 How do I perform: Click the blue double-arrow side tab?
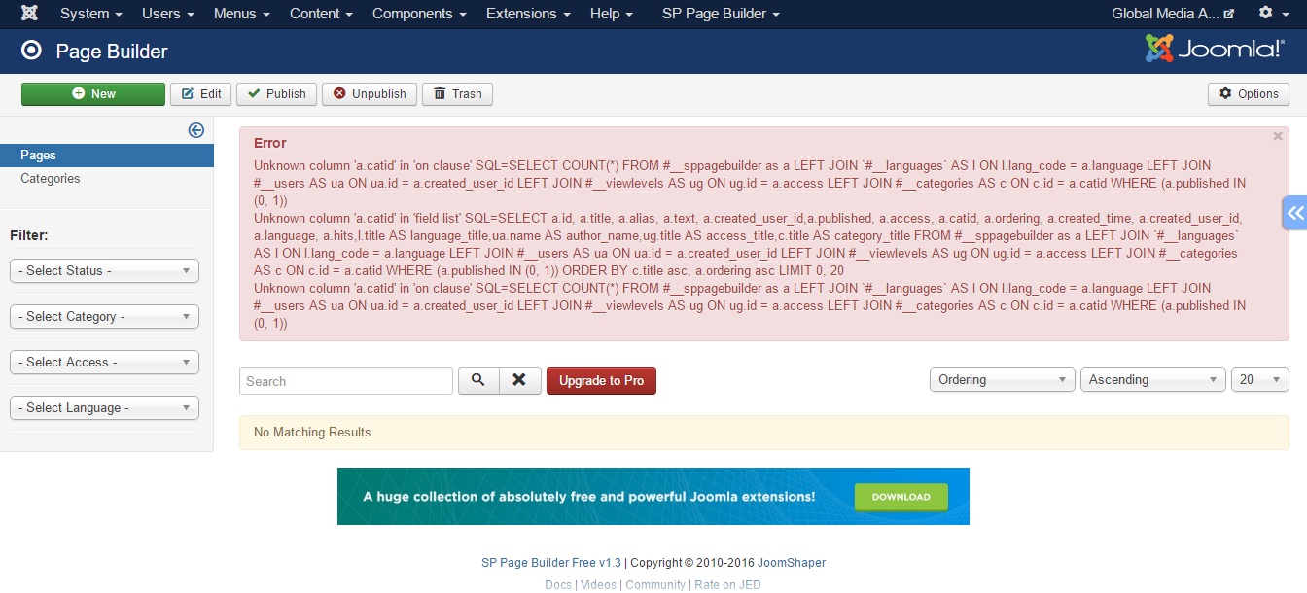[1294, 212]
